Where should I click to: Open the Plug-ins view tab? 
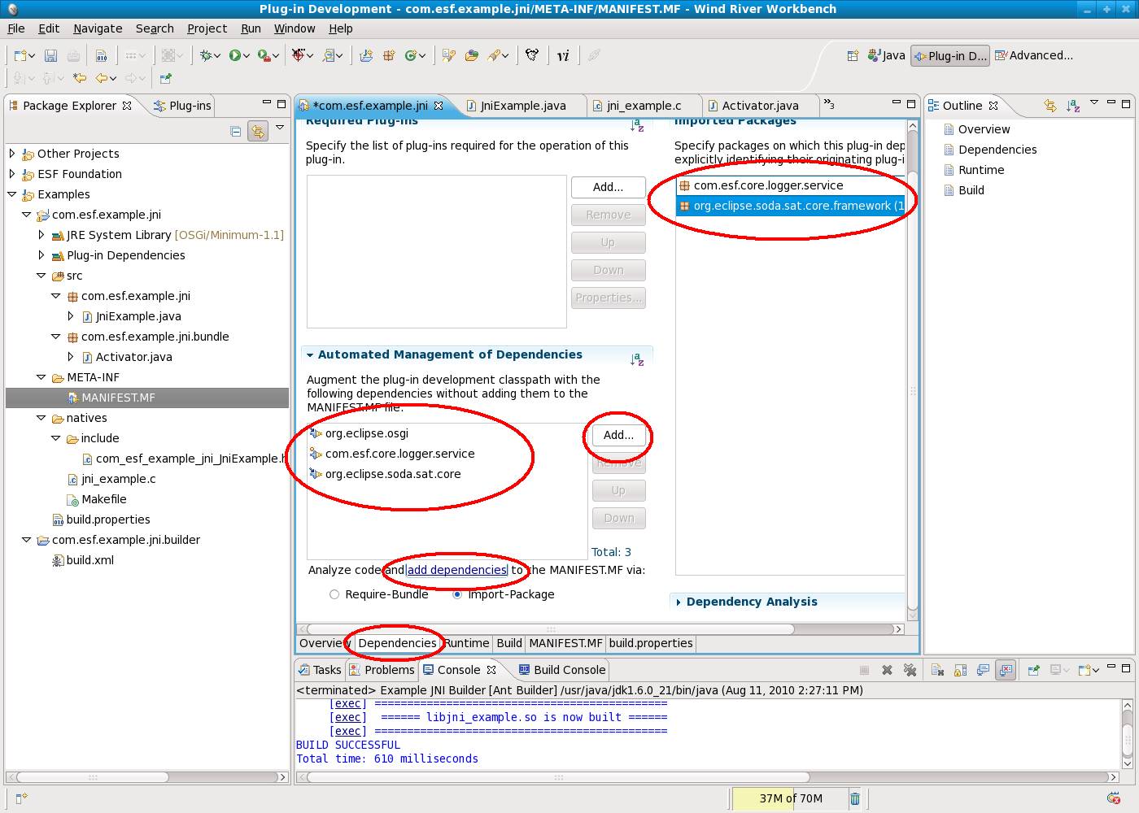click(182, 106)
